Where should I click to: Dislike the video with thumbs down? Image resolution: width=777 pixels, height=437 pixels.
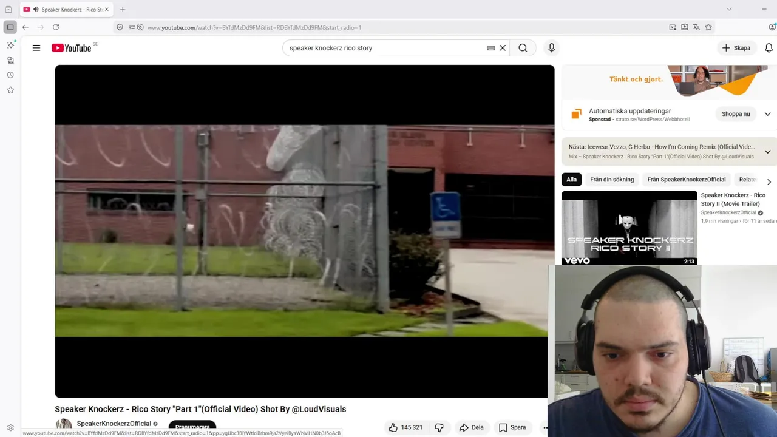click(x=439, y=427)
